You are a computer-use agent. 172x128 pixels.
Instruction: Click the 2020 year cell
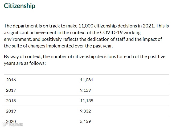(11, 121)
